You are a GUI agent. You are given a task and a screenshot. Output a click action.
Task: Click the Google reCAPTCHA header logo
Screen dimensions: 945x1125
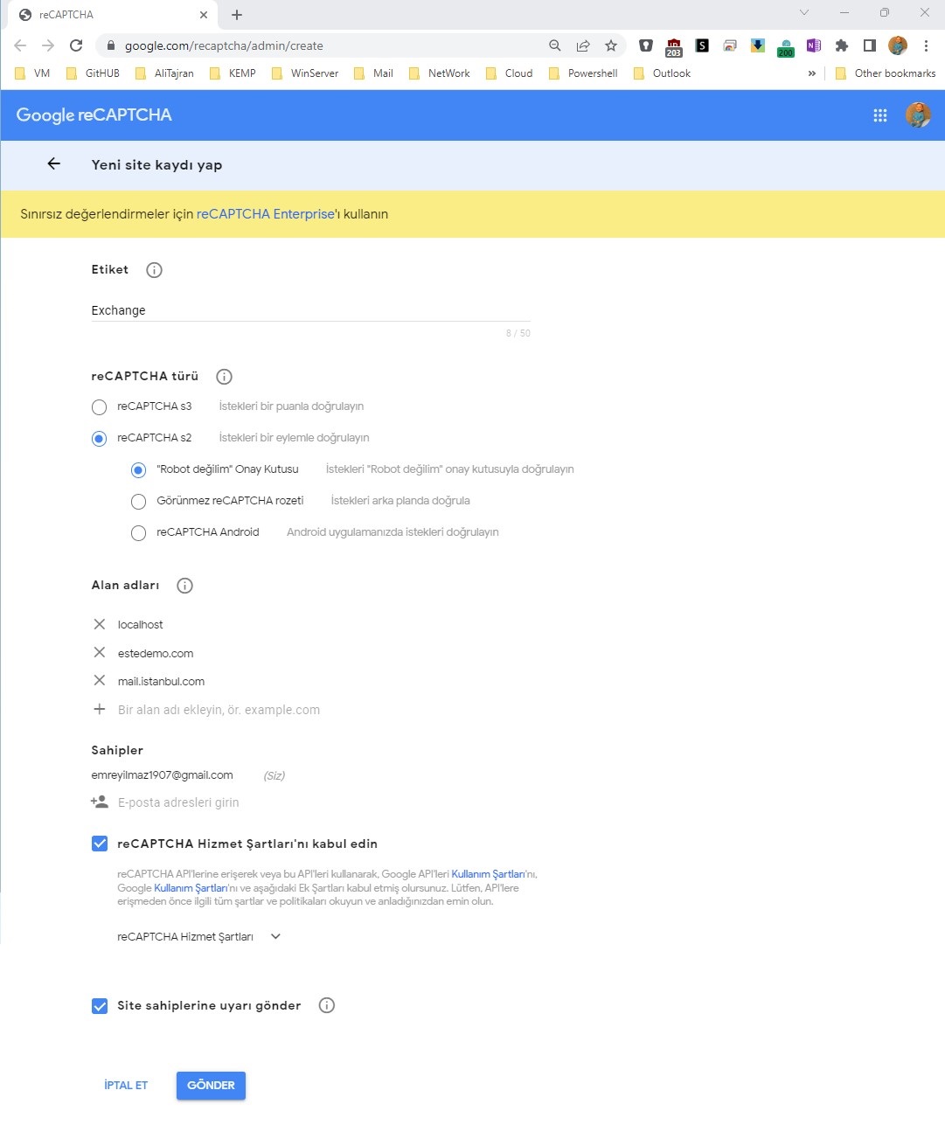click(94, 115)
